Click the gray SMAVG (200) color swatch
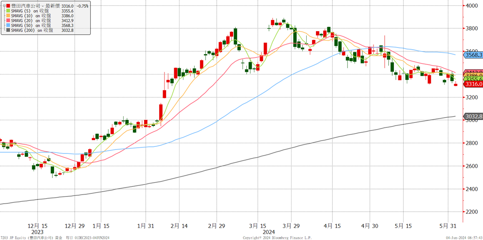 (x=8, y=30)
